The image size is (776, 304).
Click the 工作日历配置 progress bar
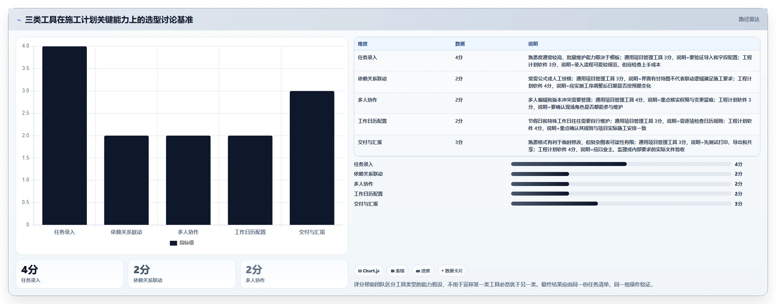coord(621,194)
